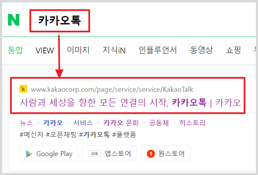Open the 공동체 sublink

159,123
